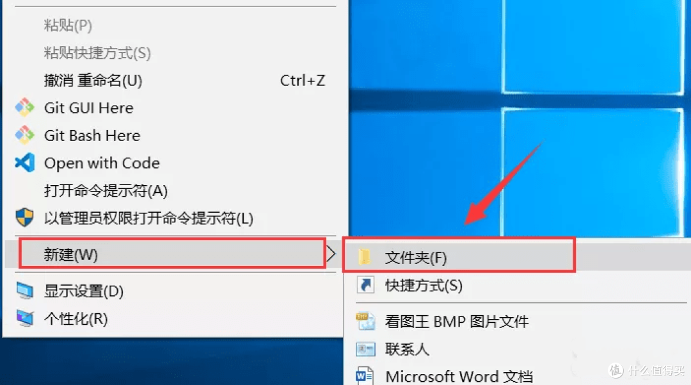Click the yellow folder icon in submenu

point(365,258)
